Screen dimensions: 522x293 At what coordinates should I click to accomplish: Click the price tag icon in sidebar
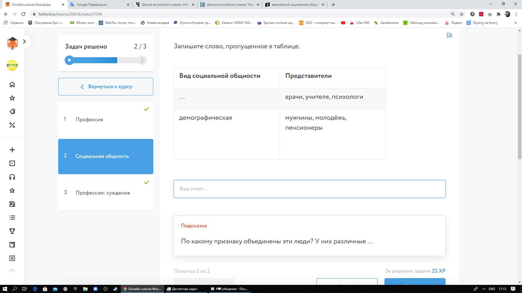click(x=12, y=112)
